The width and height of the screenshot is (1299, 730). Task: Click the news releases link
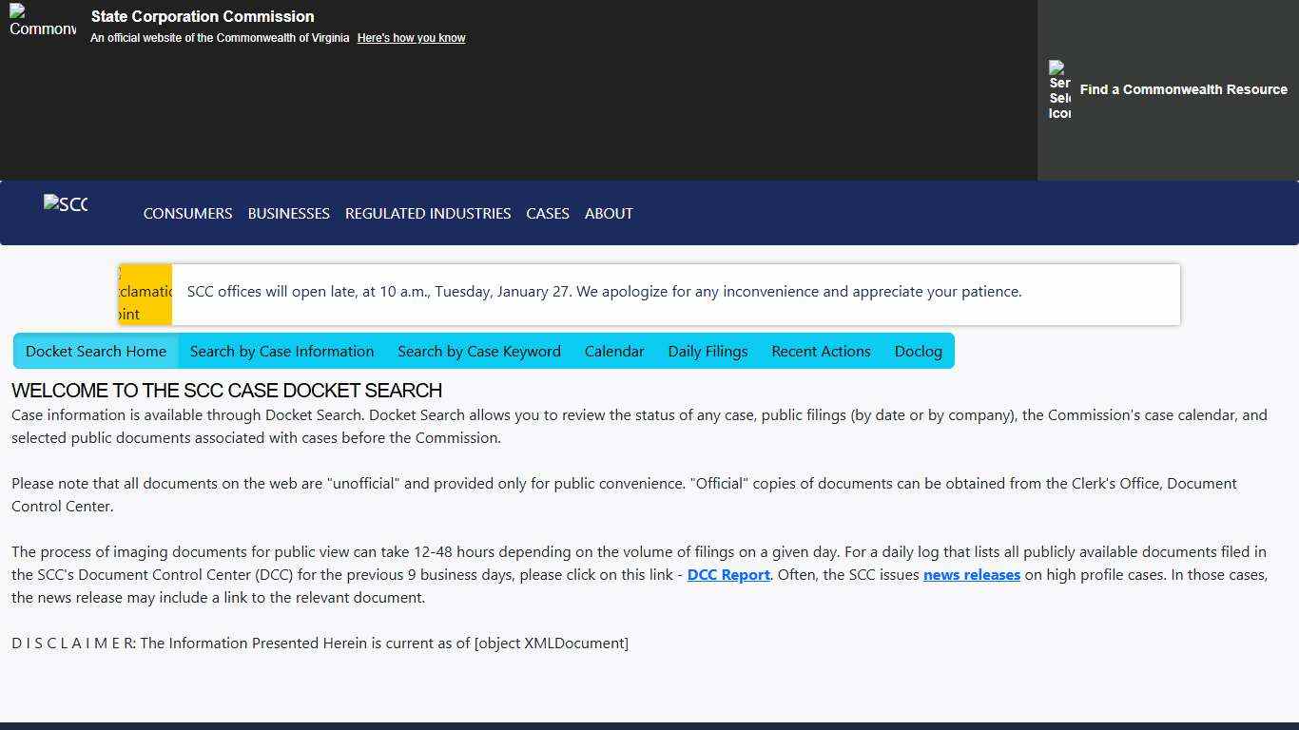pos(971,574)
